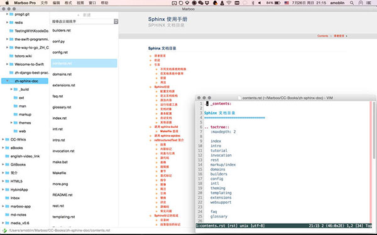
Task: Click the AirPlay display icon in menu bar
Action: pos(175,3)
